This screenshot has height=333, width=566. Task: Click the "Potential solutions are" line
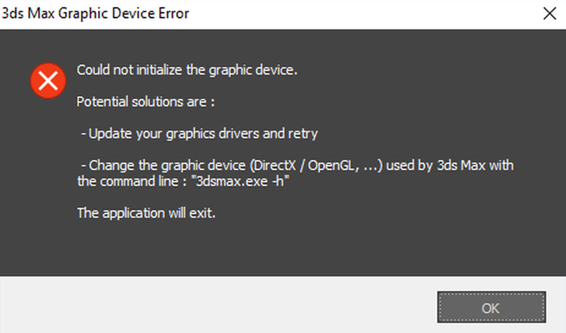pyautogui.click(x=146, y=102)
